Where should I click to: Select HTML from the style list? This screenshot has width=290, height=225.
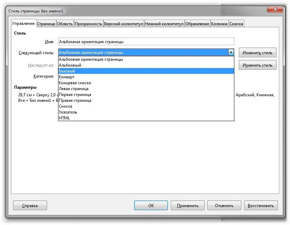146,118
